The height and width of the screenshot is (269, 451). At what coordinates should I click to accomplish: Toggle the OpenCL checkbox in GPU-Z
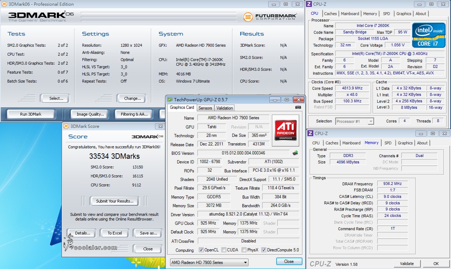[x=201, y=250]
